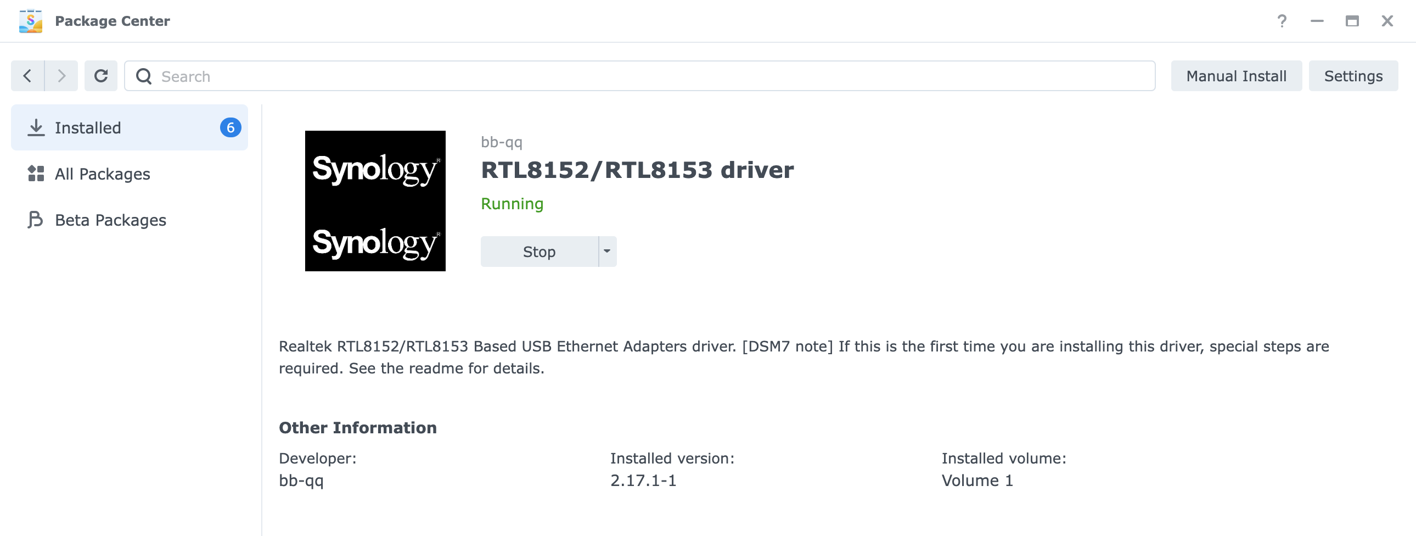Open Package Center Settings
1416x536 pixels.
click(x=1353, y=76)
